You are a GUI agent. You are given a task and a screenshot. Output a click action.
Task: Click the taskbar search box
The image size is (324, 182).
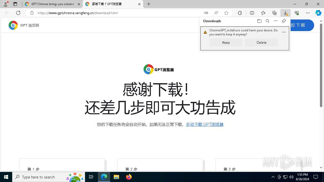coord(49,177)
